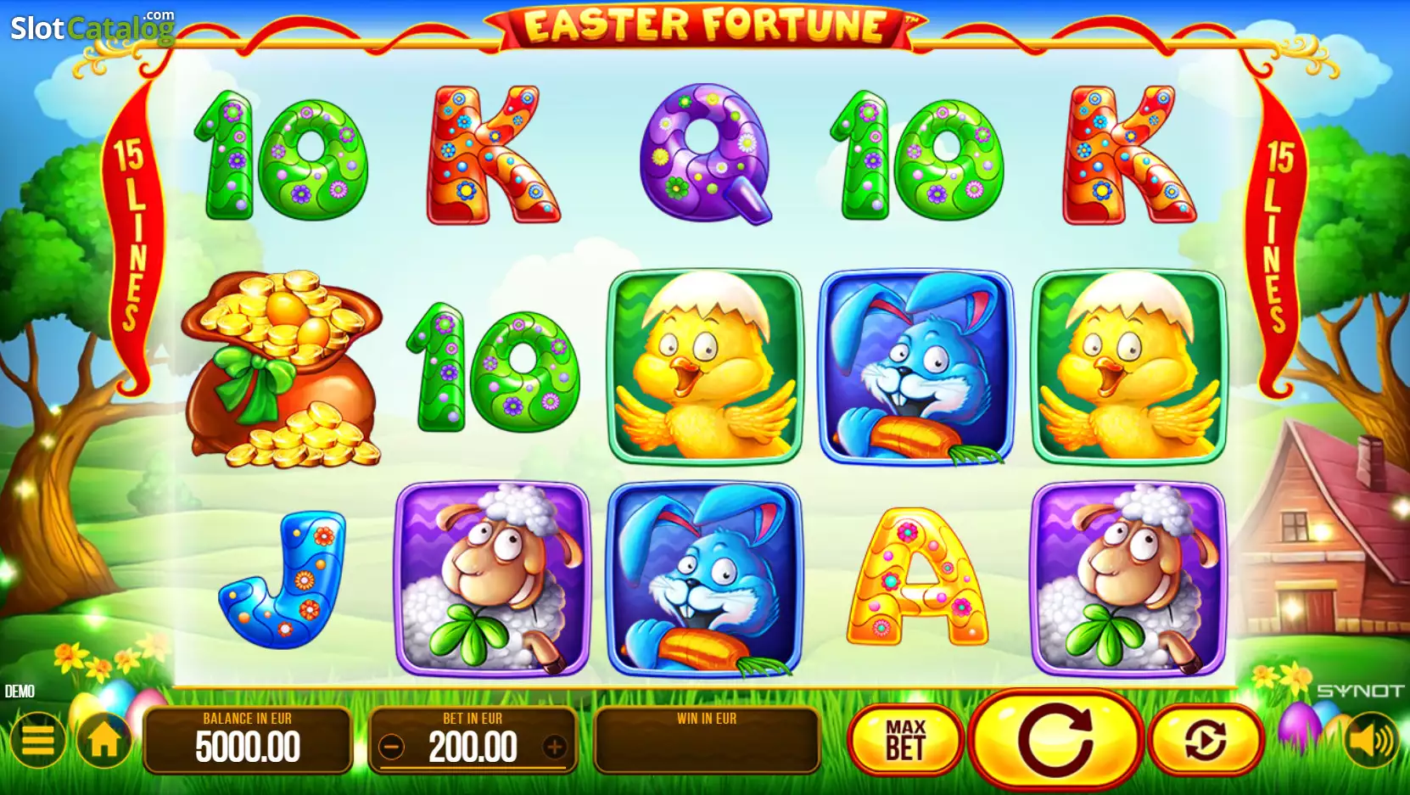
Task: Click the MAX BET button
Action: point(906,740)
